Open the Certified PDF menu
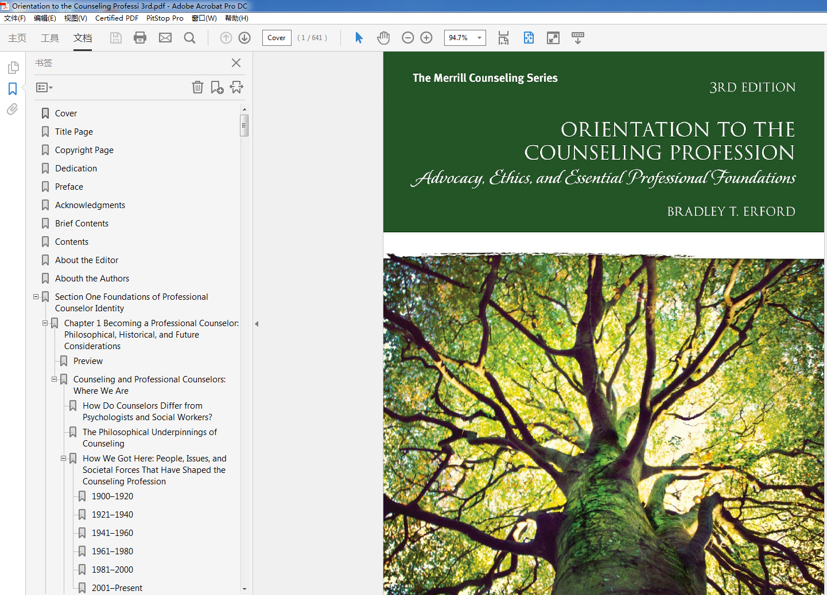Screen dimensions: 827x595 pyautogui.click(x=117, y=18)
